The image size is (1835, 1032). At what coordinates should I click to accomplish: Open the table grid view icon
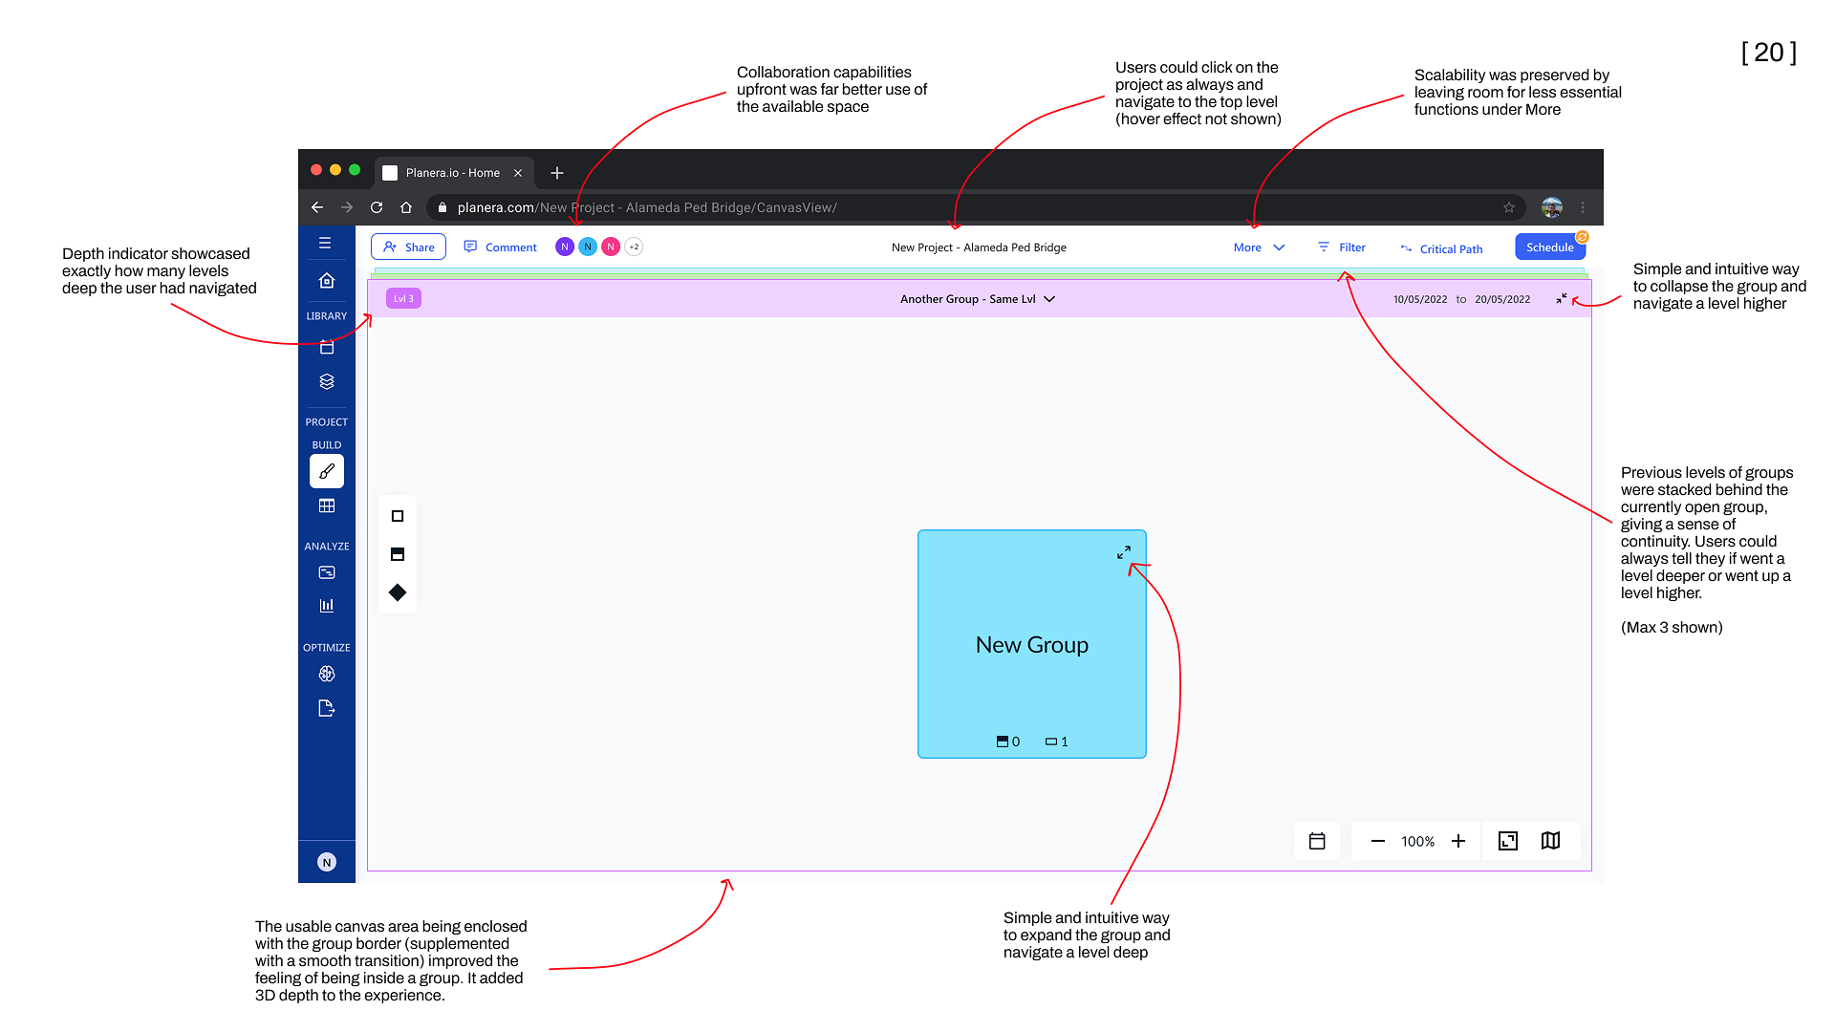(x=327, y=505)
